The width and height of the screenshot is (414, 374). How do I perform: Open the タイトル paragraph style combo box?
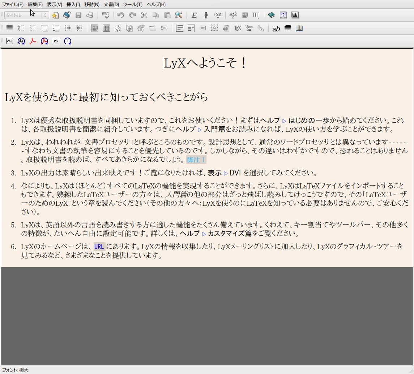26,15
